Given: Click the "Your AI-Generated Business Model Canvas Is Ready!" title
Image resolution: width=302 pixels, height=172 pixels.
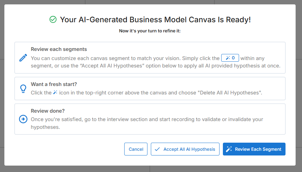Looking at the screenshot, I should tap(155, 20).
